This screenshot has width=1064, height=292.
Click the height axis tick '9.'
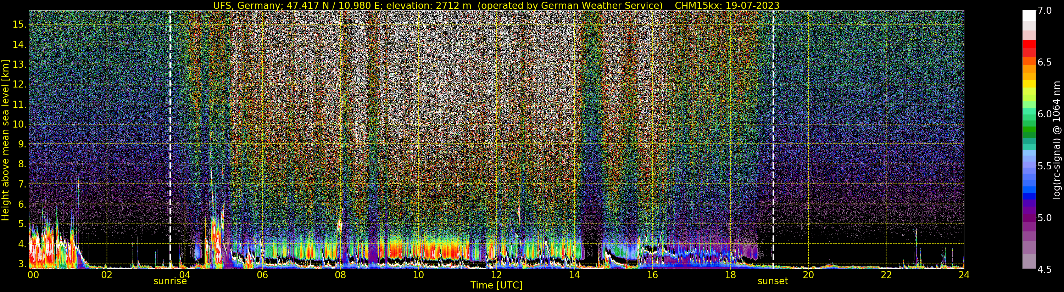(22, 144)
